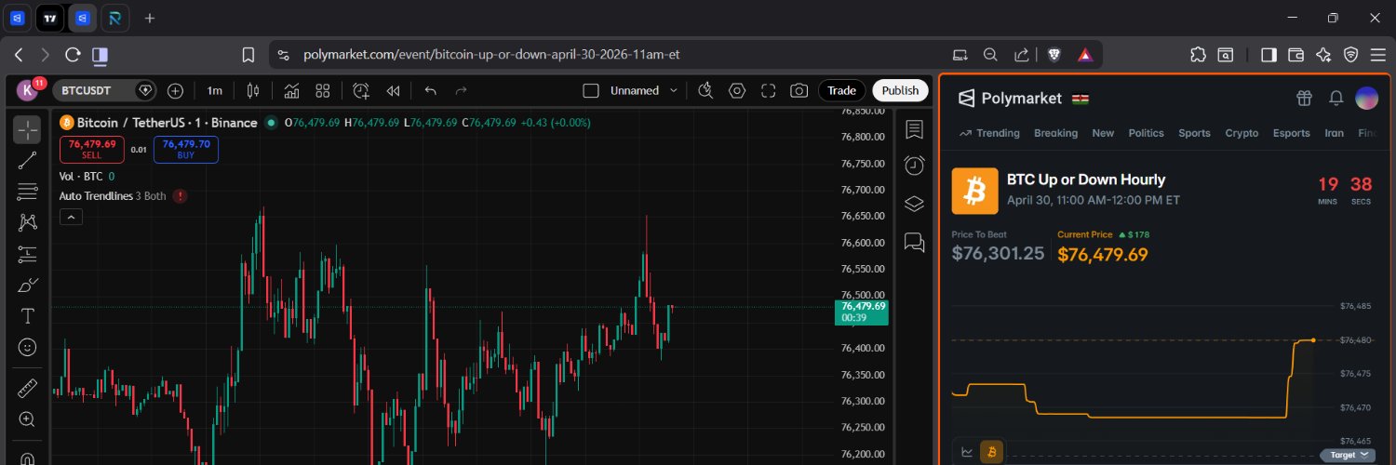This screenshot has height=465, width=1396.
Task: Open Brave Leo AI sparkle icon
Action: point(1323,55)
